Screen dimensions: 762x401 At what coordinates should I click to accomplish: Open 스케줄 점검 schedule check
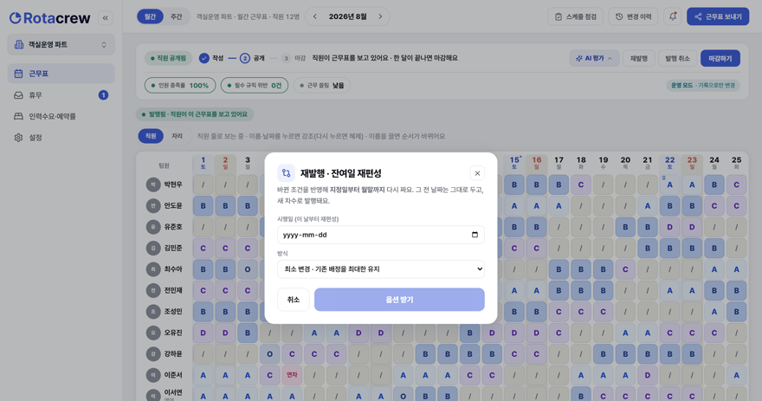pyautogui.click(x=575, y=16)
